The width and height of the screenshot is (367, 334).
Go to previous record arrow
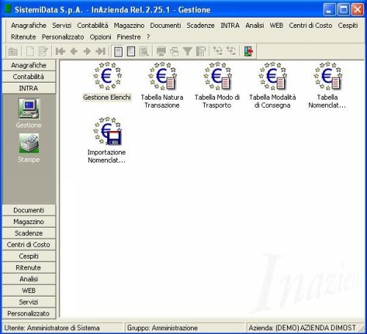click(74, 51)
